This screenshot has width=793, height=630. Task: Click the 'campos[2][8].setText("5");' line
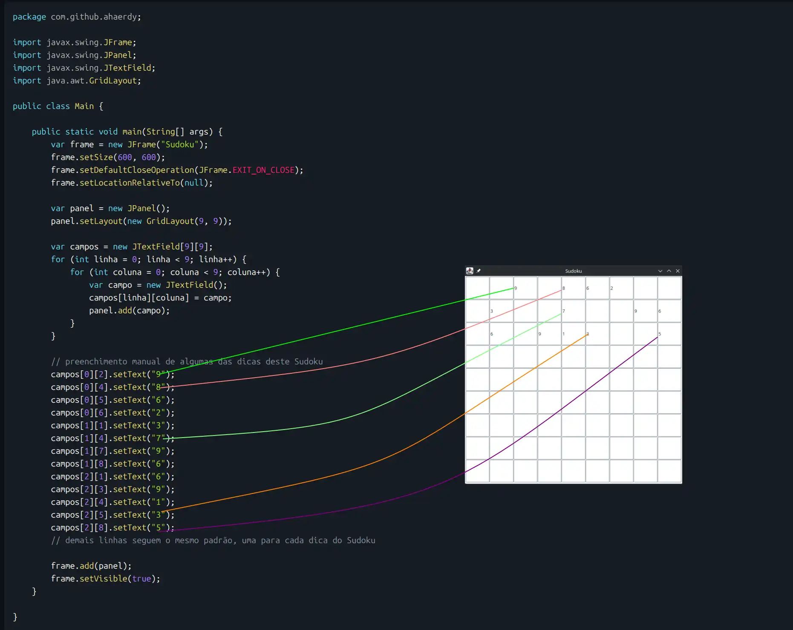112,528
